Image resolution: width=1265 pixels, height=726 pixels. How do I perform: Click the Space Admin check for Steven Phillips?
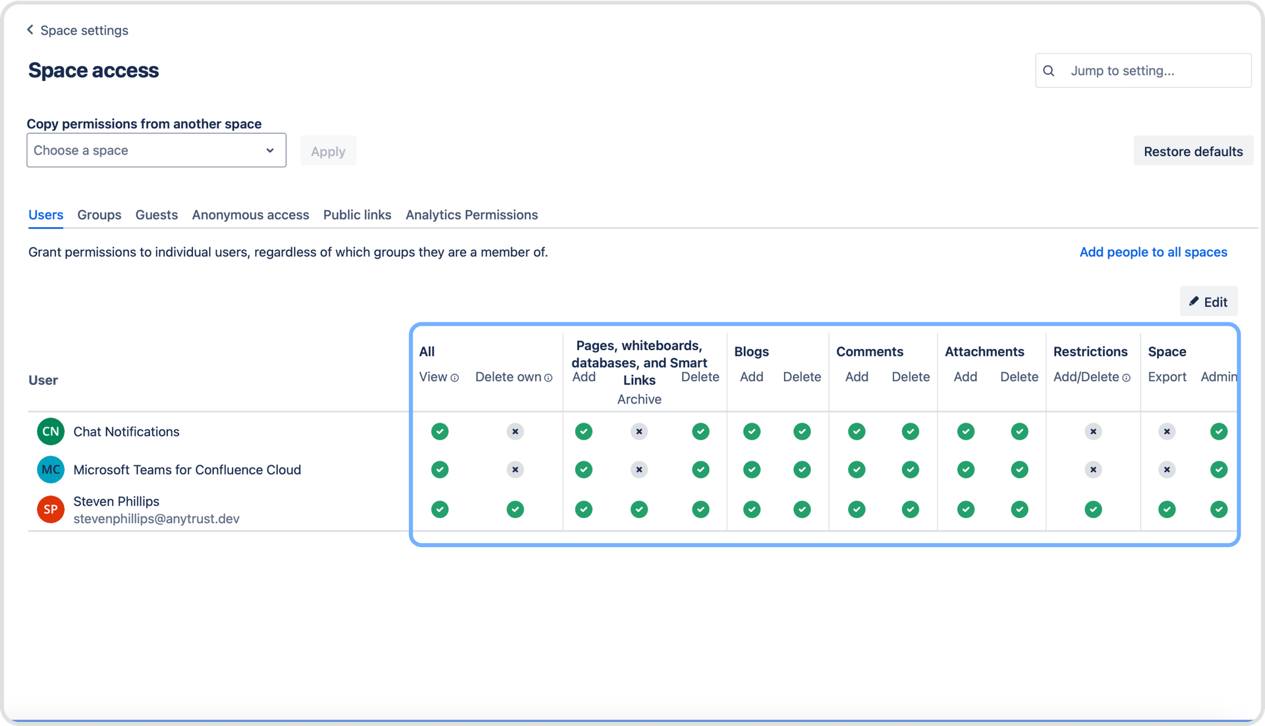tap(1219, 509)
